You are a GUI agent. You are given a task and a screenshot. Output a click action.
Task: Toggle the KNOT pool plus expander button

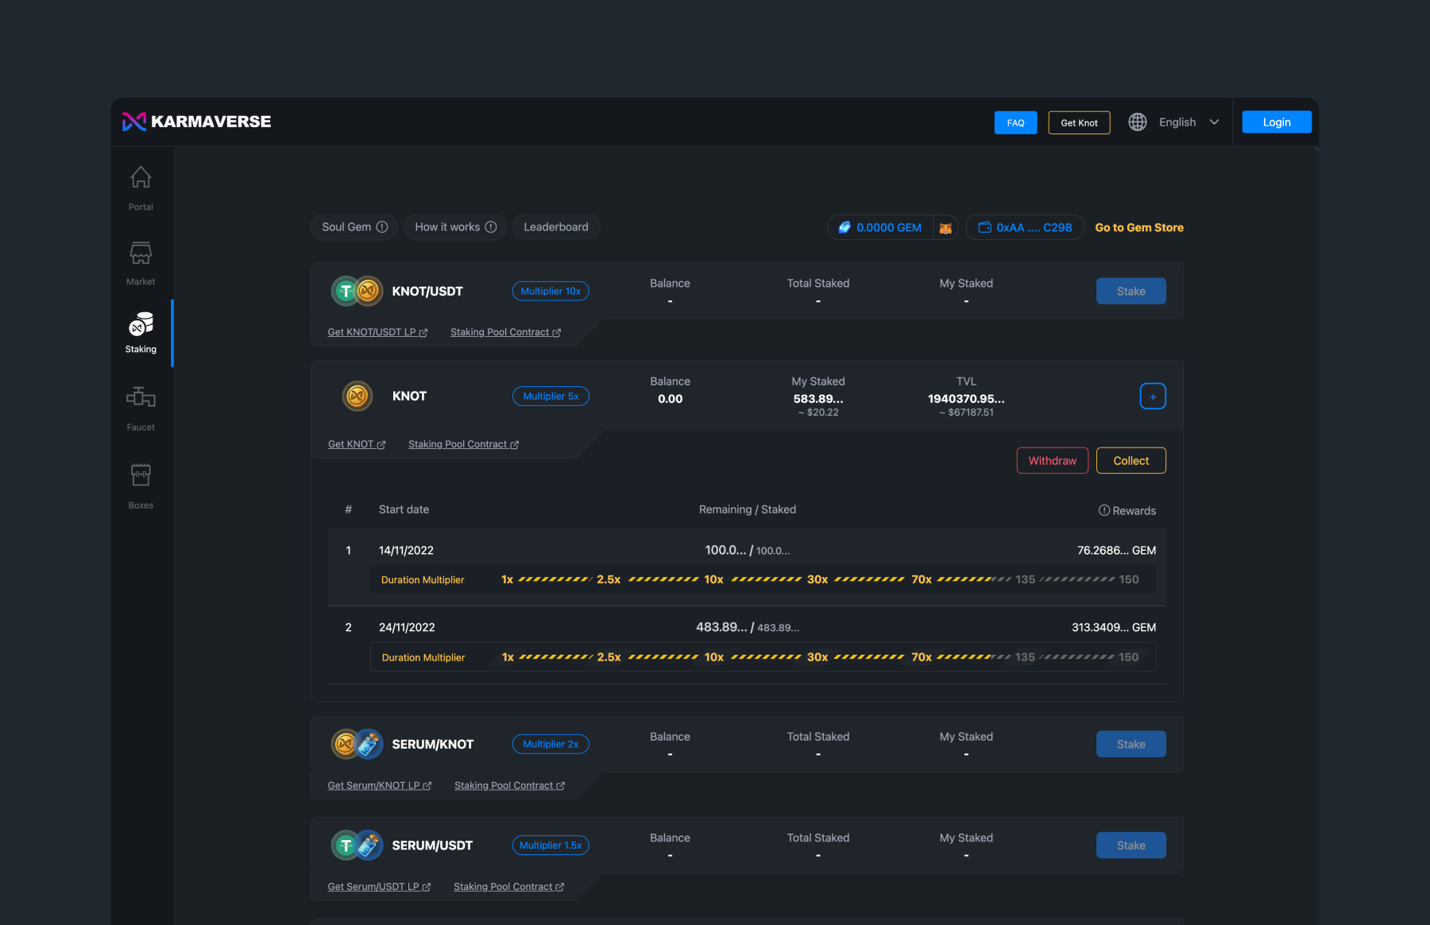[x=1153, y=397]
